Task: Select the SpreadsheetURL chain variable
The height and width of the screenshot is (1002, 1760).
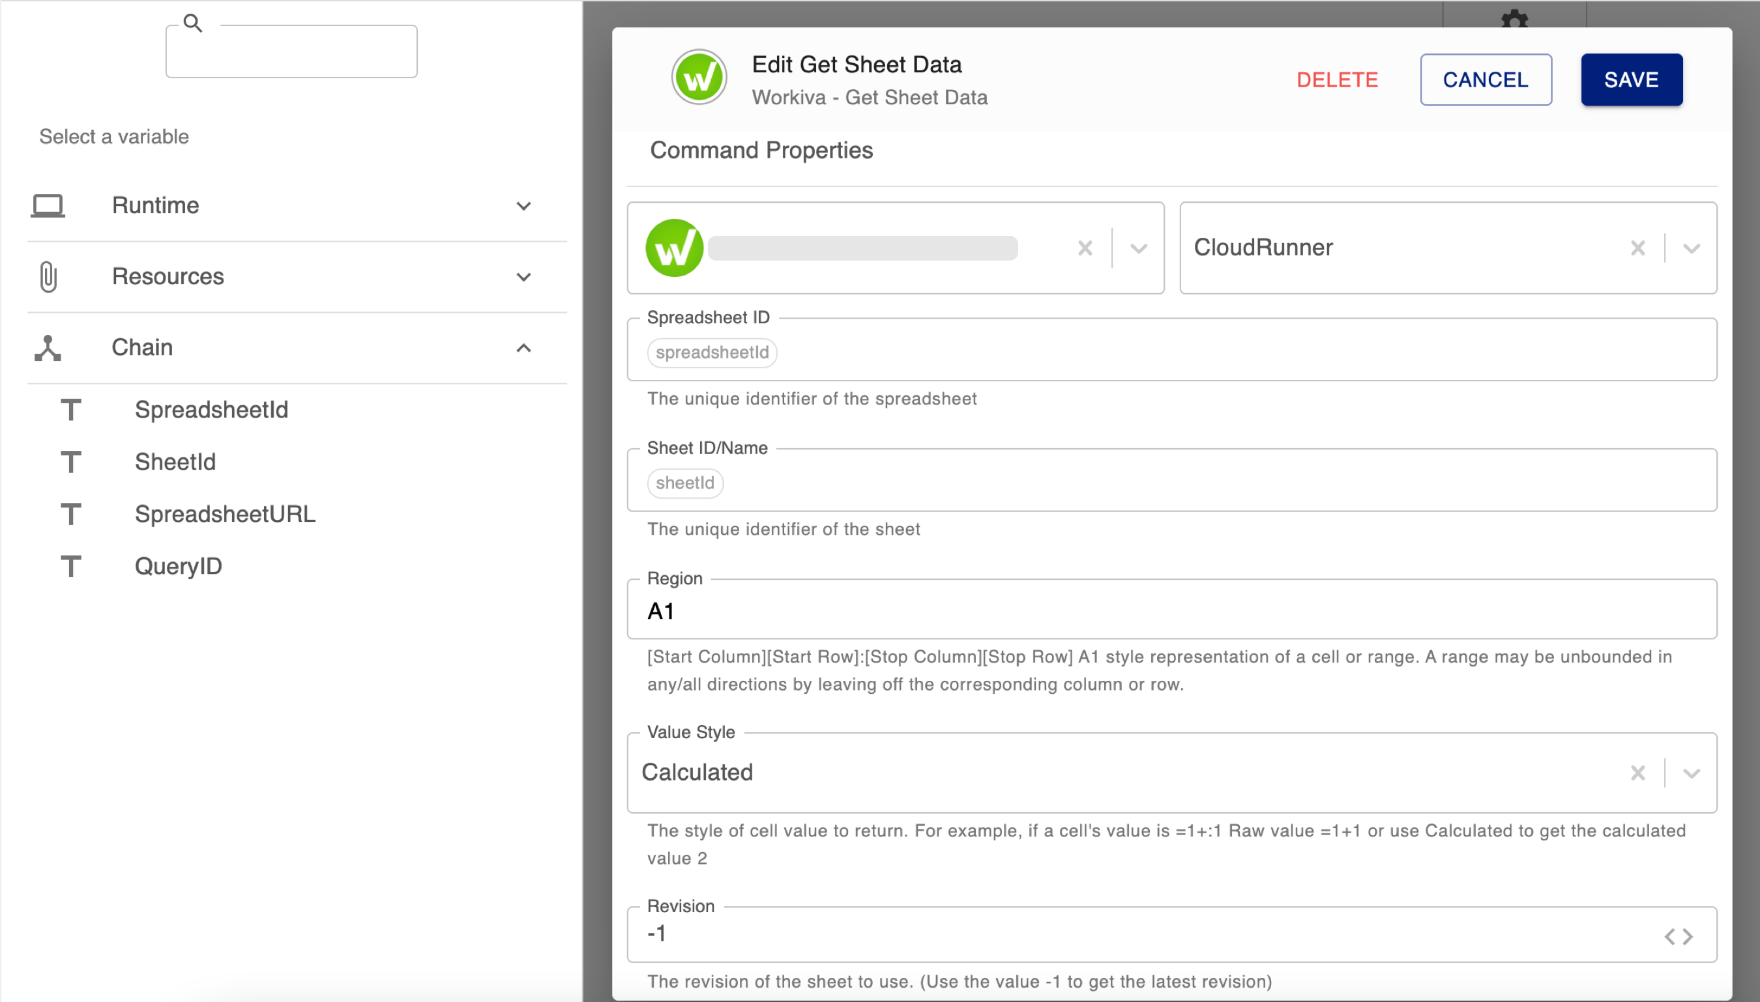Action: [x=225, y=515]
